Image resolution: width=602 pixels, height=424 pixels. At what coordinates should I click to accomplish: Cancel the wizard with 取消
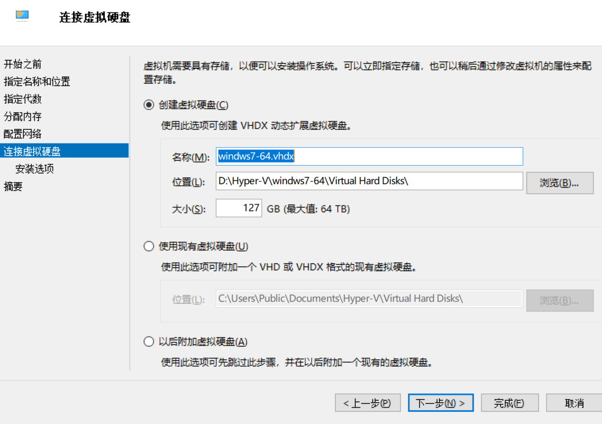click(574, 403)
